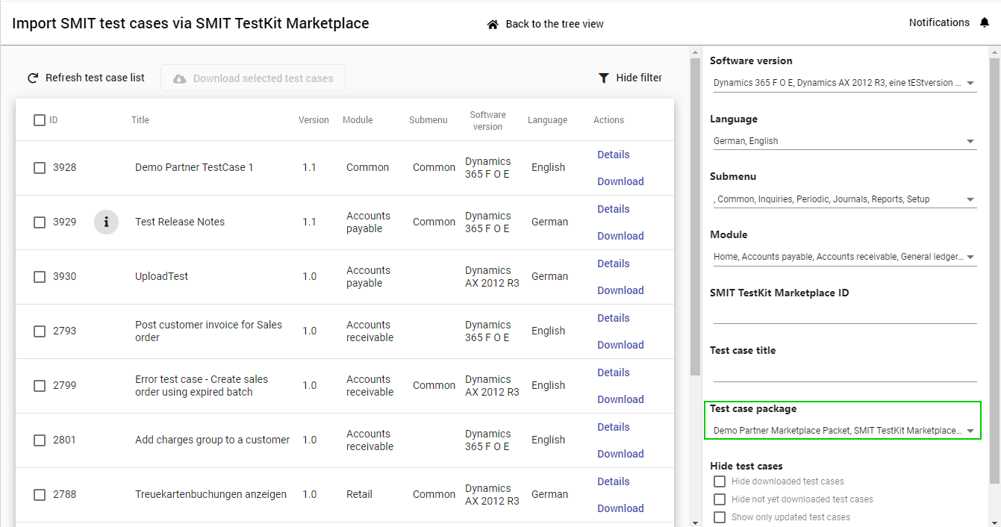
Task: Download the UploadTest test case
Action: tap(620, 290)
